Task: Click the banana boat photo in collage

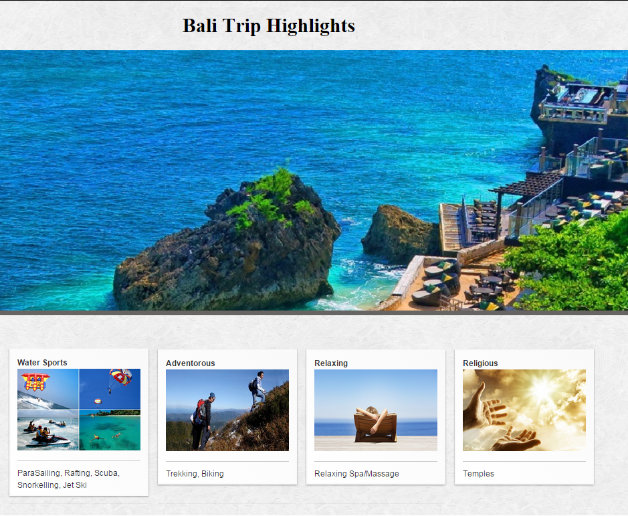Action: pyautogui.click(x=48, y=389)
